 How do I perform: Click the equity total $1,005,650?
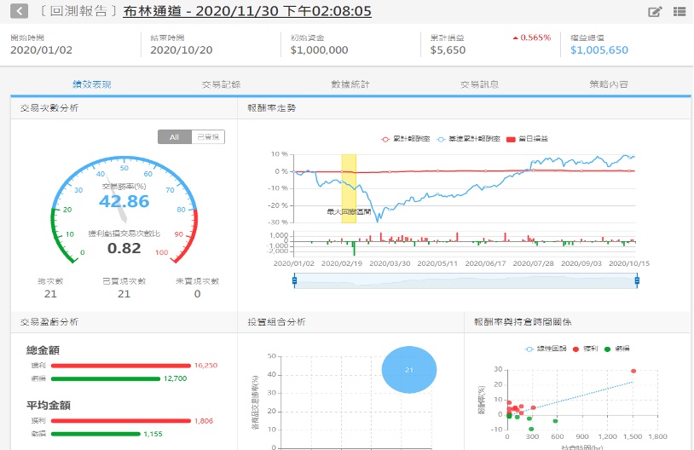[599, 50]
